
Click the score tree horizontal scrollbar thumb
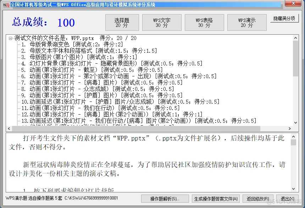click(x=136, y=128)
